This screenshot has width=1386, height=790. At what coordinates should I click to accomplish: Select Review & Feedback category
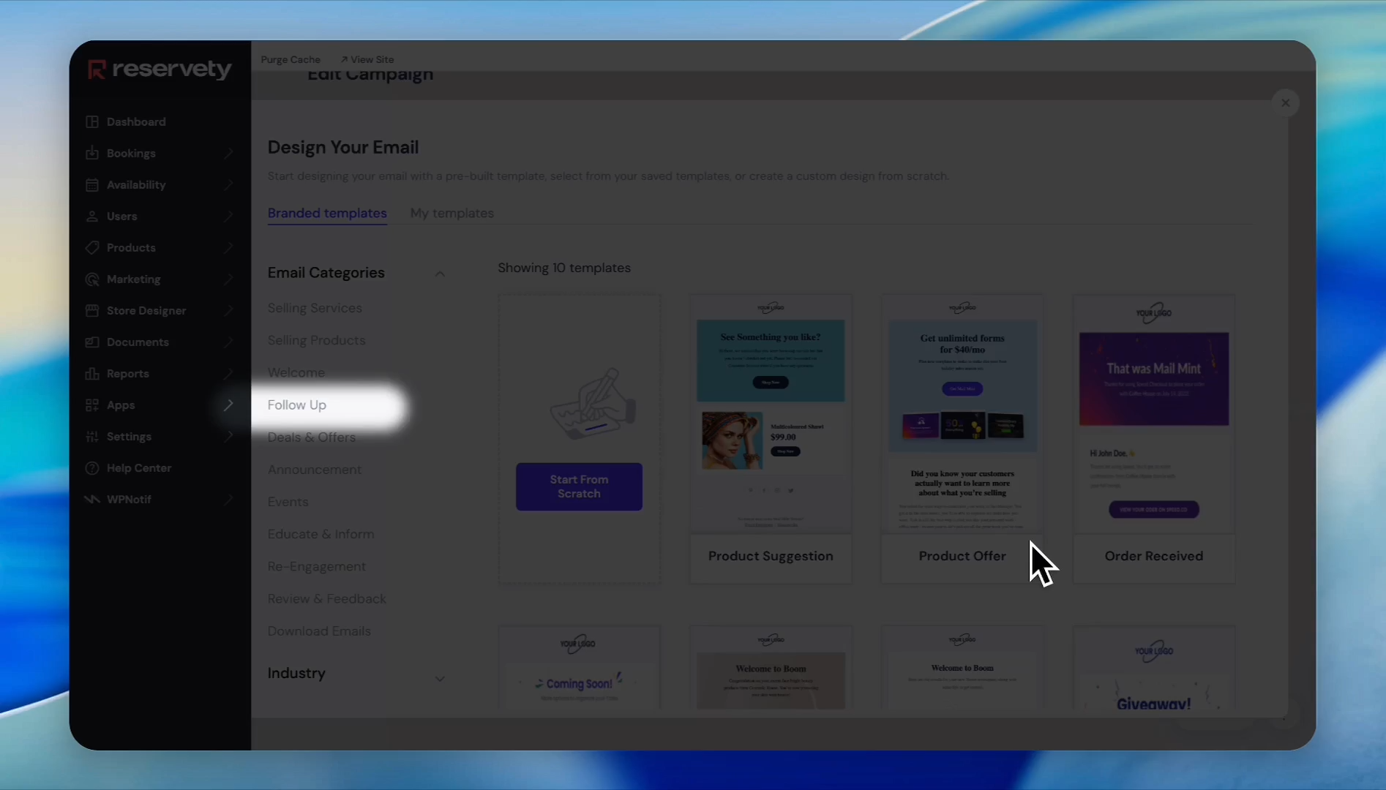coord(326,598)
